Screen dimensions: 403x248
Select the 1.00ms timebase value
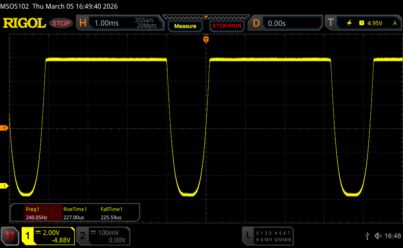pos(107,23)
